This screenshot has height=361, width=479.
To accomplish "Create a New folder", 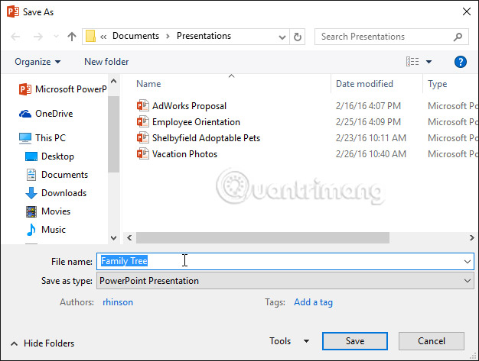I will (106, 62).
